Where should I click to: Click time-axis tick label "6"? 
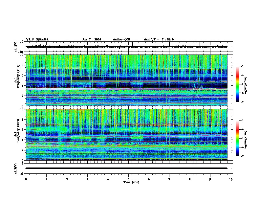pos(149,179)
